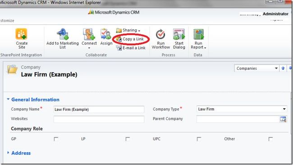
Task: Click the Address section heading
Action: tap(21, 153)
